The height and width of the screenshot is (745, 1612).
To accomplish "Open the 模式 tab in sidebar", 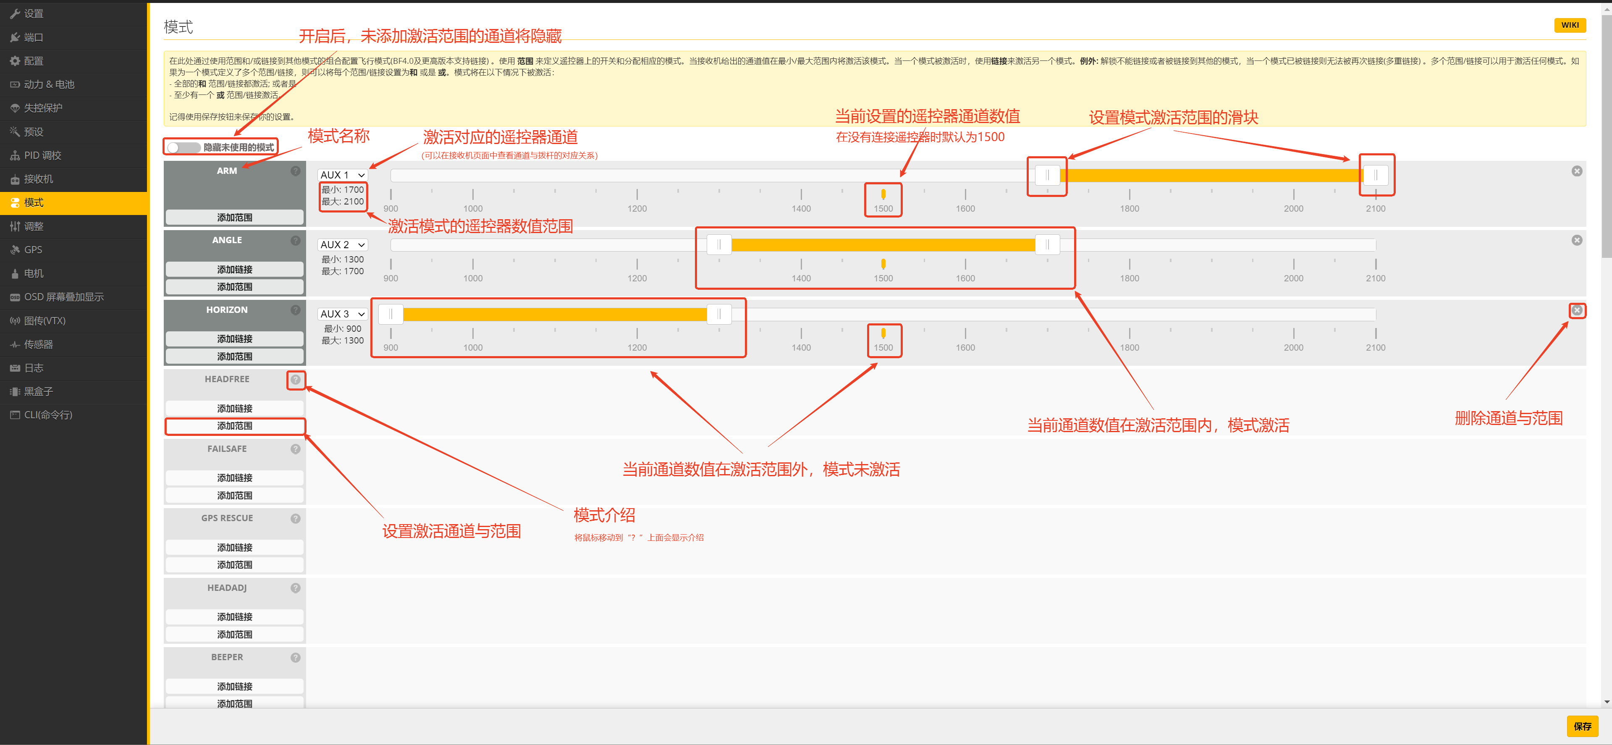I will tap(74, 203).
